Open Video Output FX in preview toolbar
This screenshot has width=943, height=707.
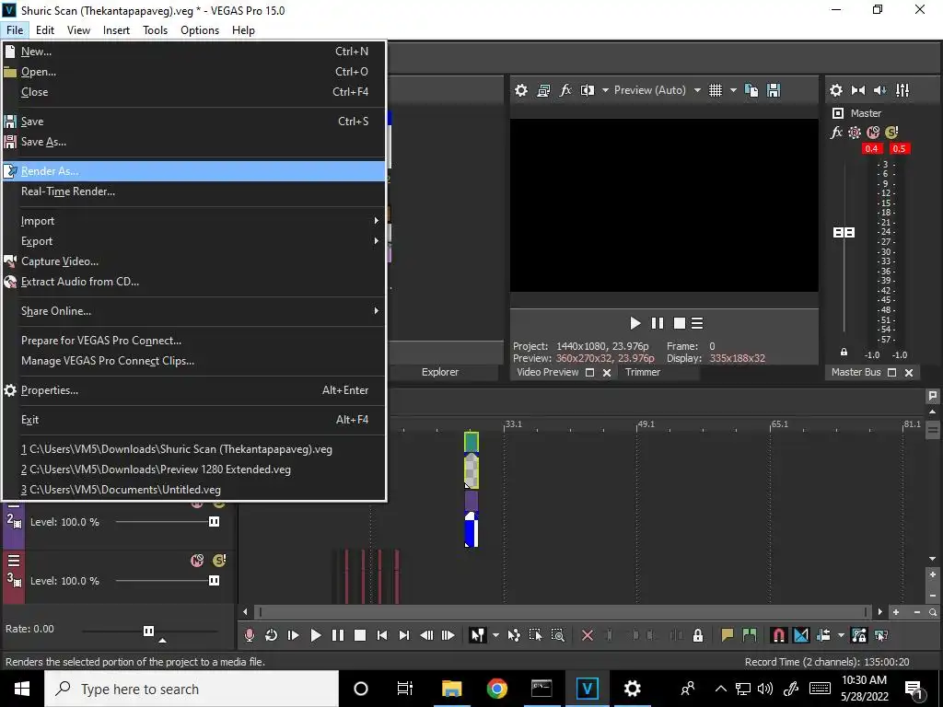click(x=565, y=90)
